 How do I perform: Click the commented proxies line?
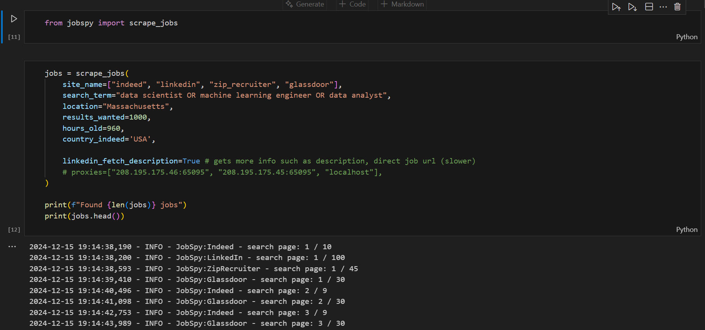pyautogui.click(x=222, y=172)
